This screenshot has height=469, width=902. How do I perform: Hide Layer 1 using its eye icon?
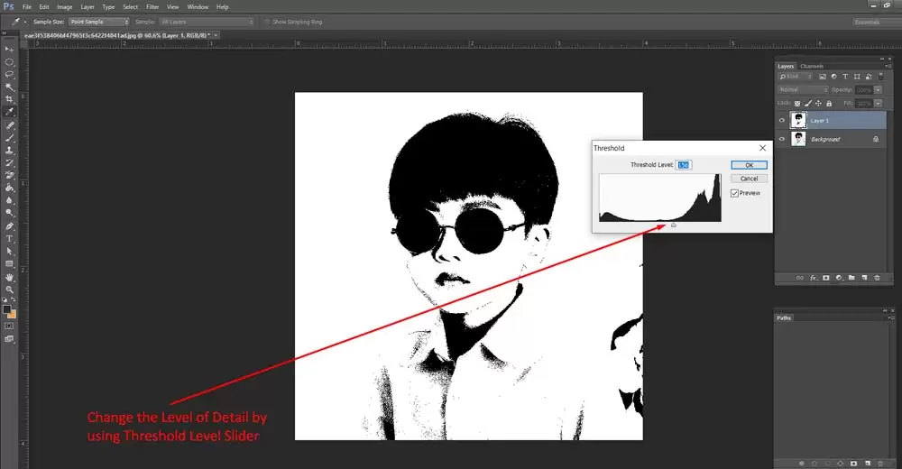click(782, 120)
